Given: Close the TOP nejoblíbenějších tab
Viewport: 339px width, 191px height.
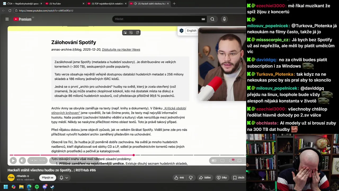Looking at the screenshot, I should pyautogui.click(x=126, y=4).
